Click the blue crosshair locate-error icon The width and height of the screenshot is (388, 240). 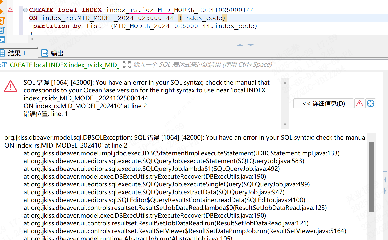[x=371, y=103]
